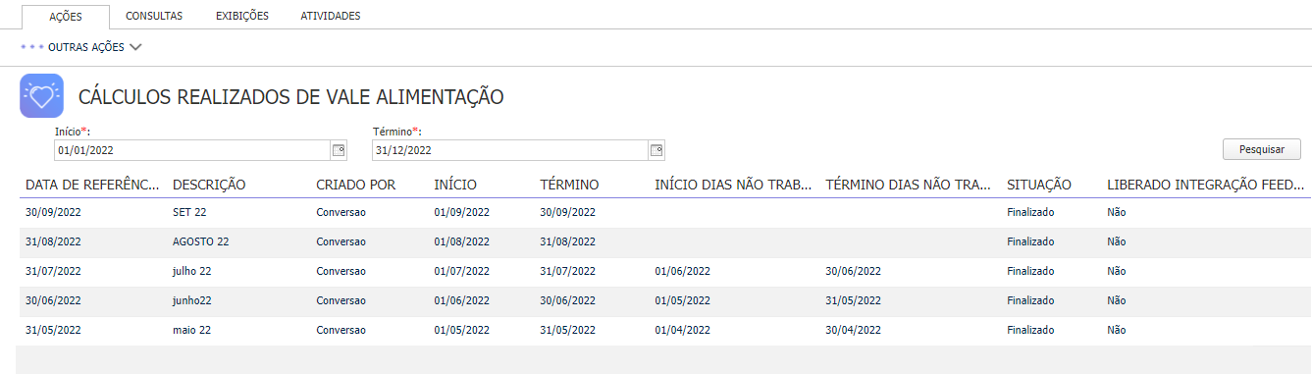Screen dimensions: 1312x374
Task: Focus the Início date input field
Action: 193,150
